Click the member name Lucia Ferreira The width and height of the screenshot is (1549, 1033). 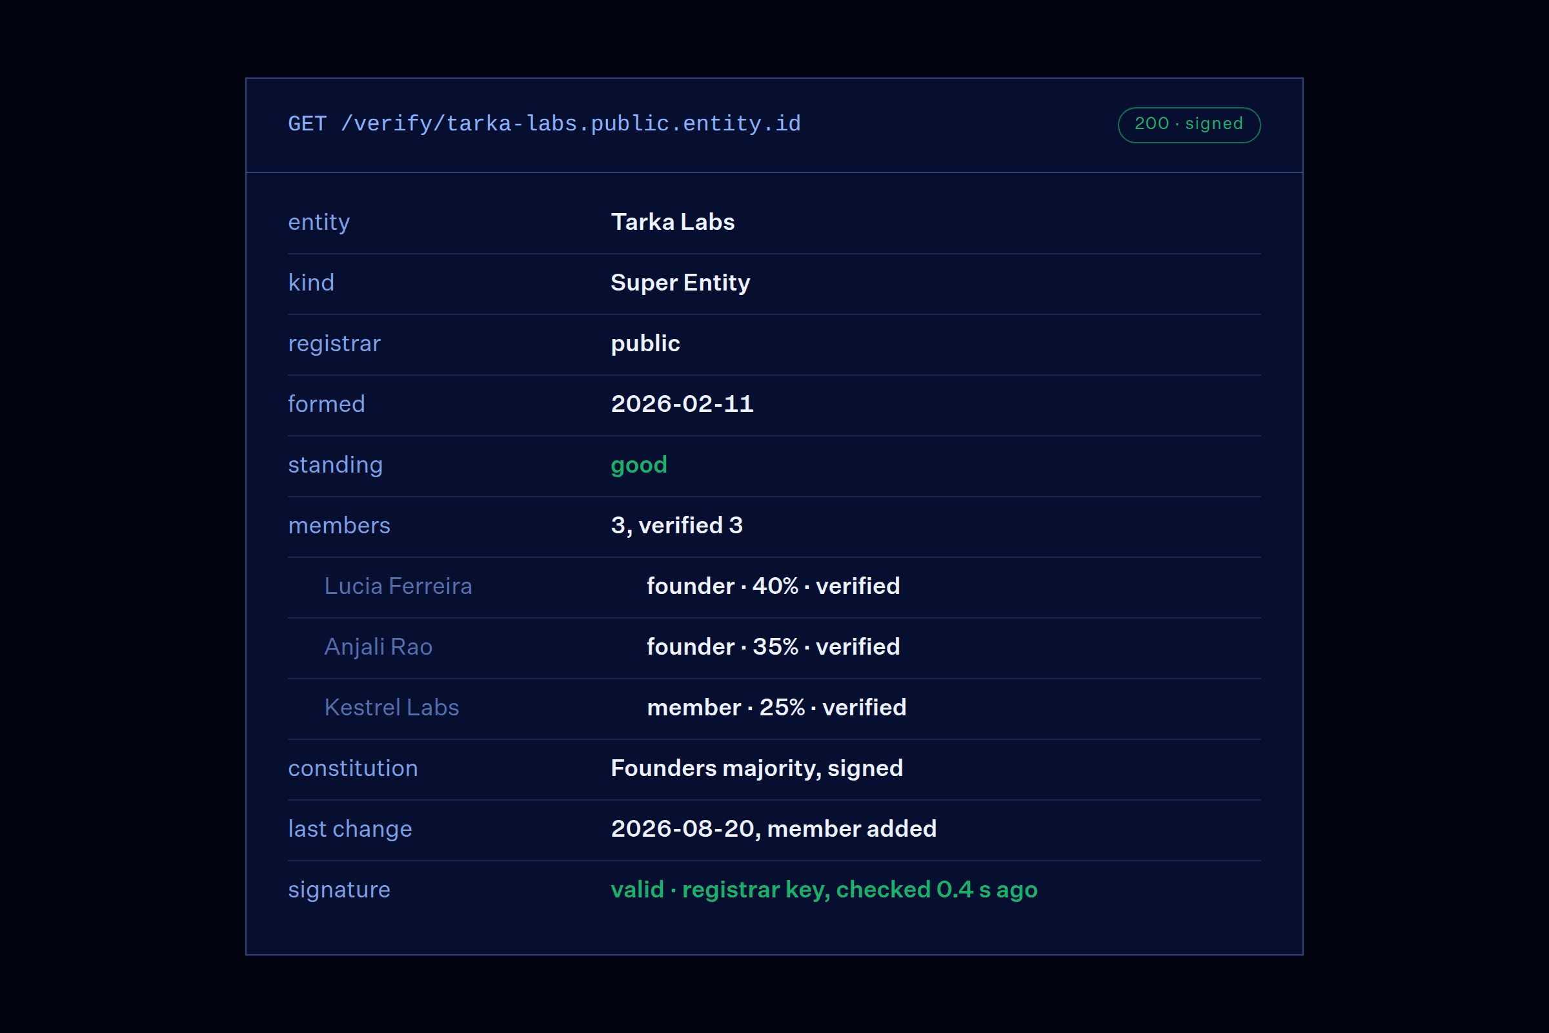(x=398, y=586)
